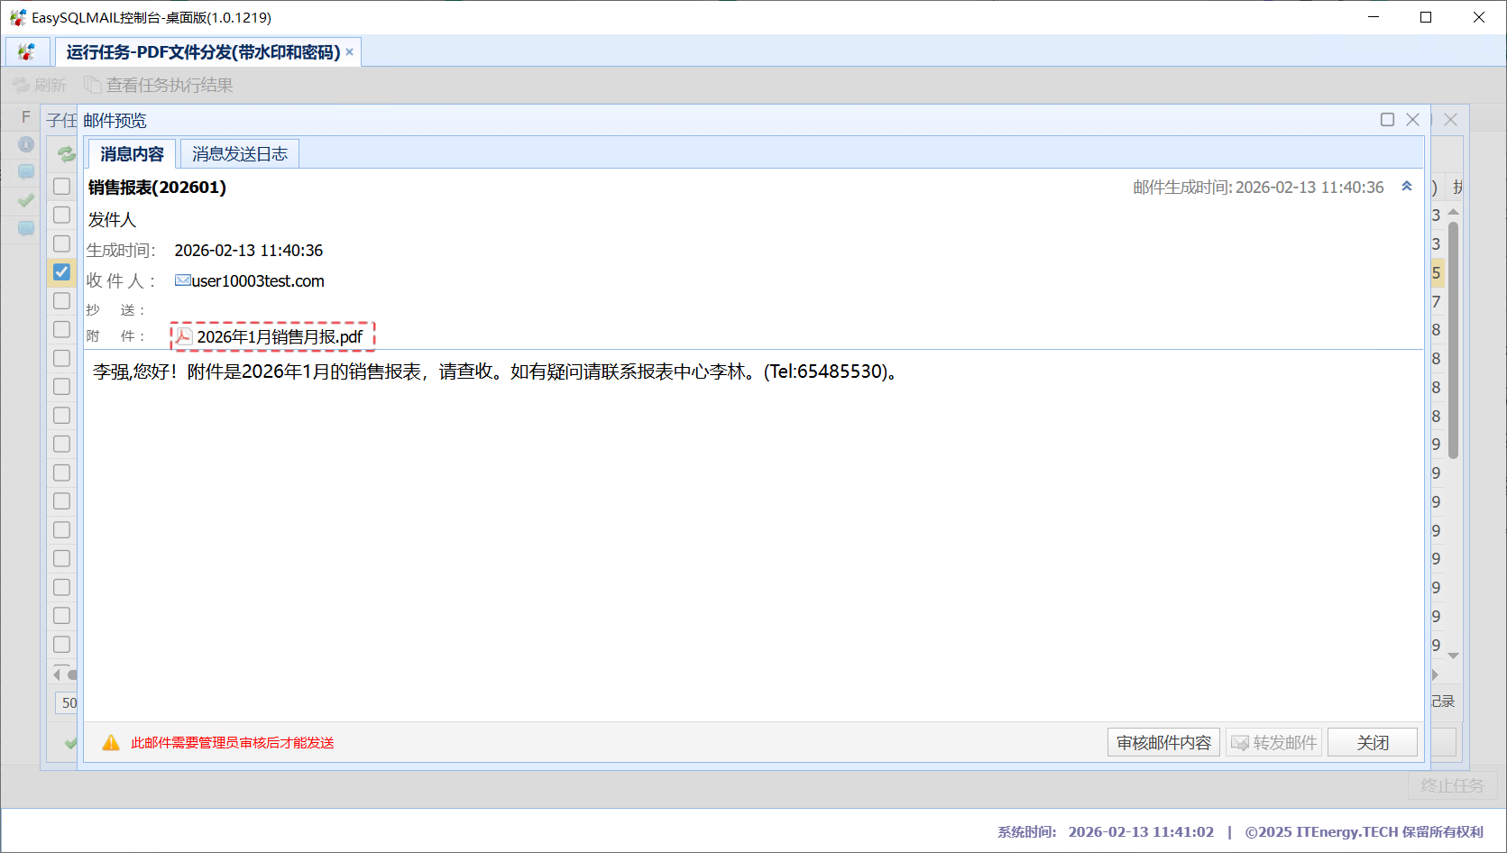Click the green refresh arrows icon

[x=66, y=154]
